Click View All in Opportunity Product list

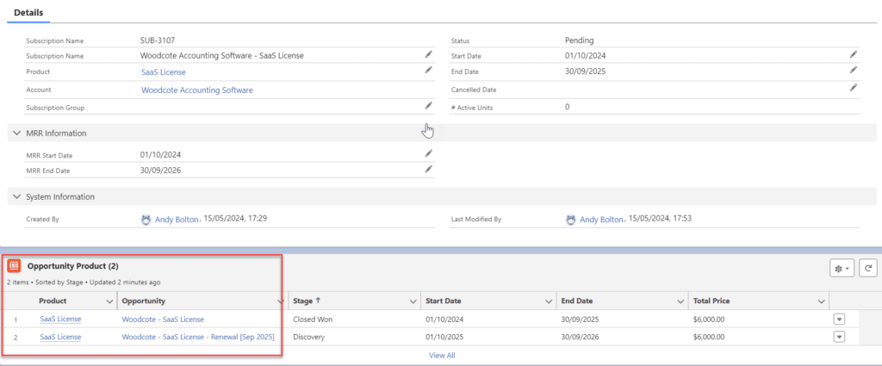click(x=442, y=355)
